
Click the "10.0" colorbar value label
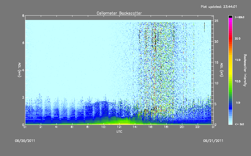click(238, 81)
